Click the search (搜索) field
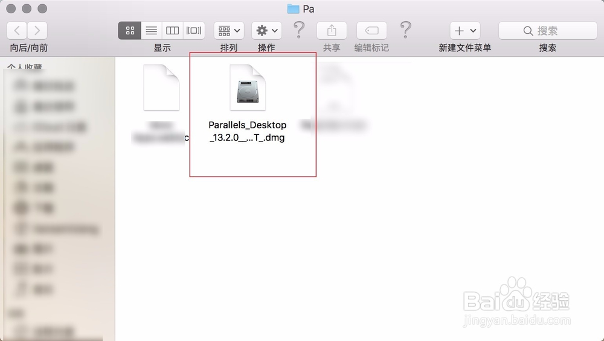 coord(548,30)
